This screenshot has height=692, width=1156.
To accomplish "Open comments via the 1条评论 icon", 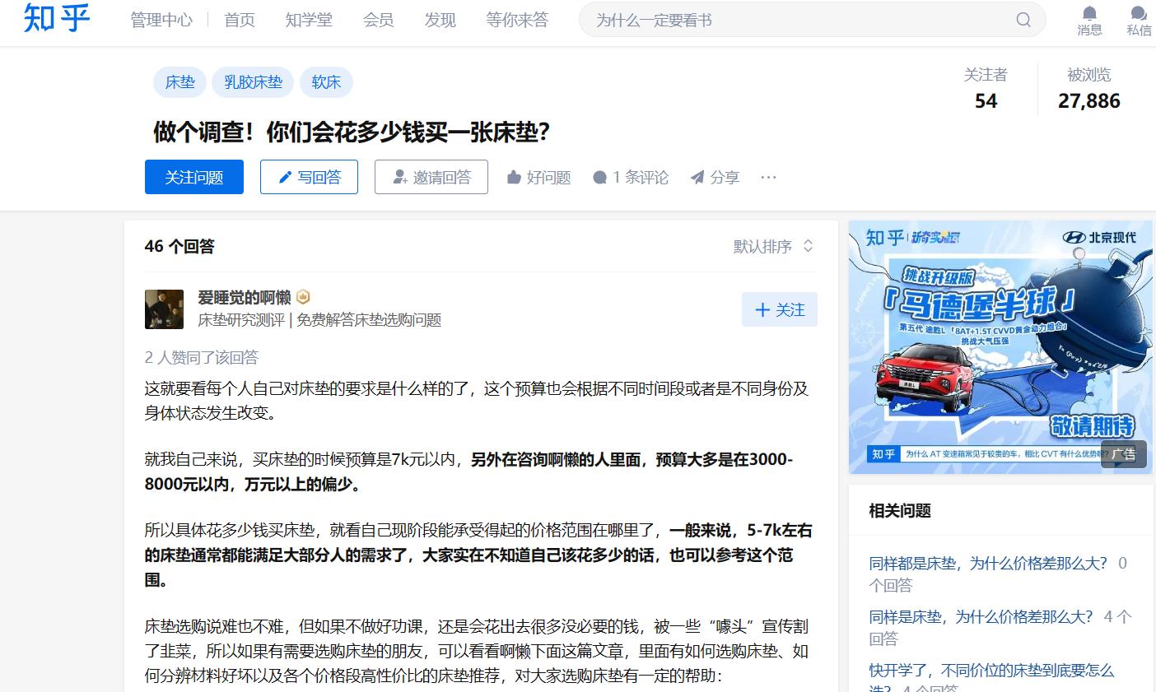I will coord(600,177).
